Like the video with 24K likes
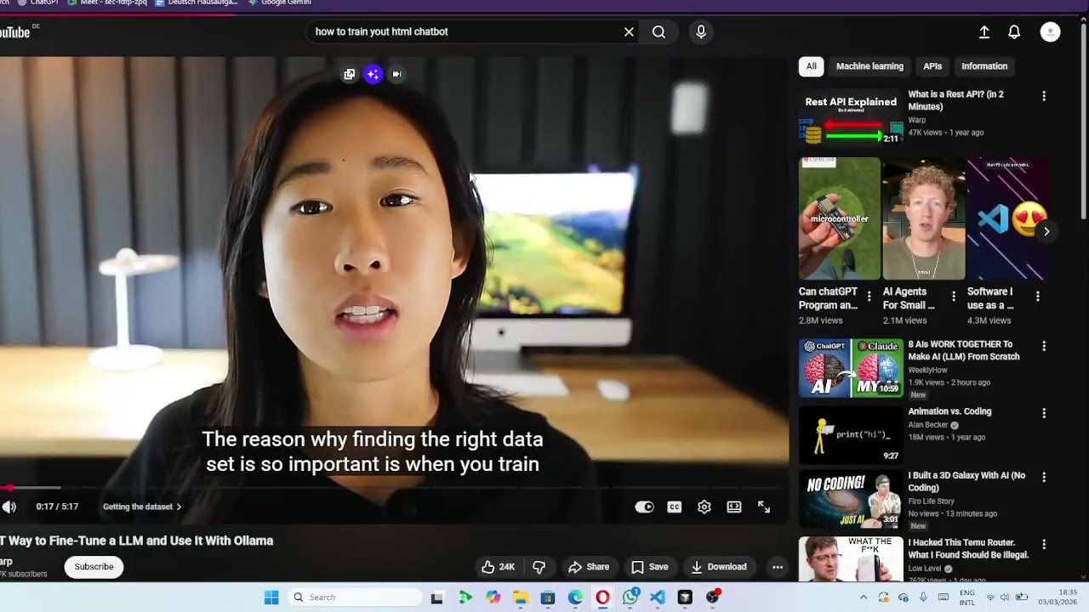Screen dimensions: 1089x612 click(498, 567)
